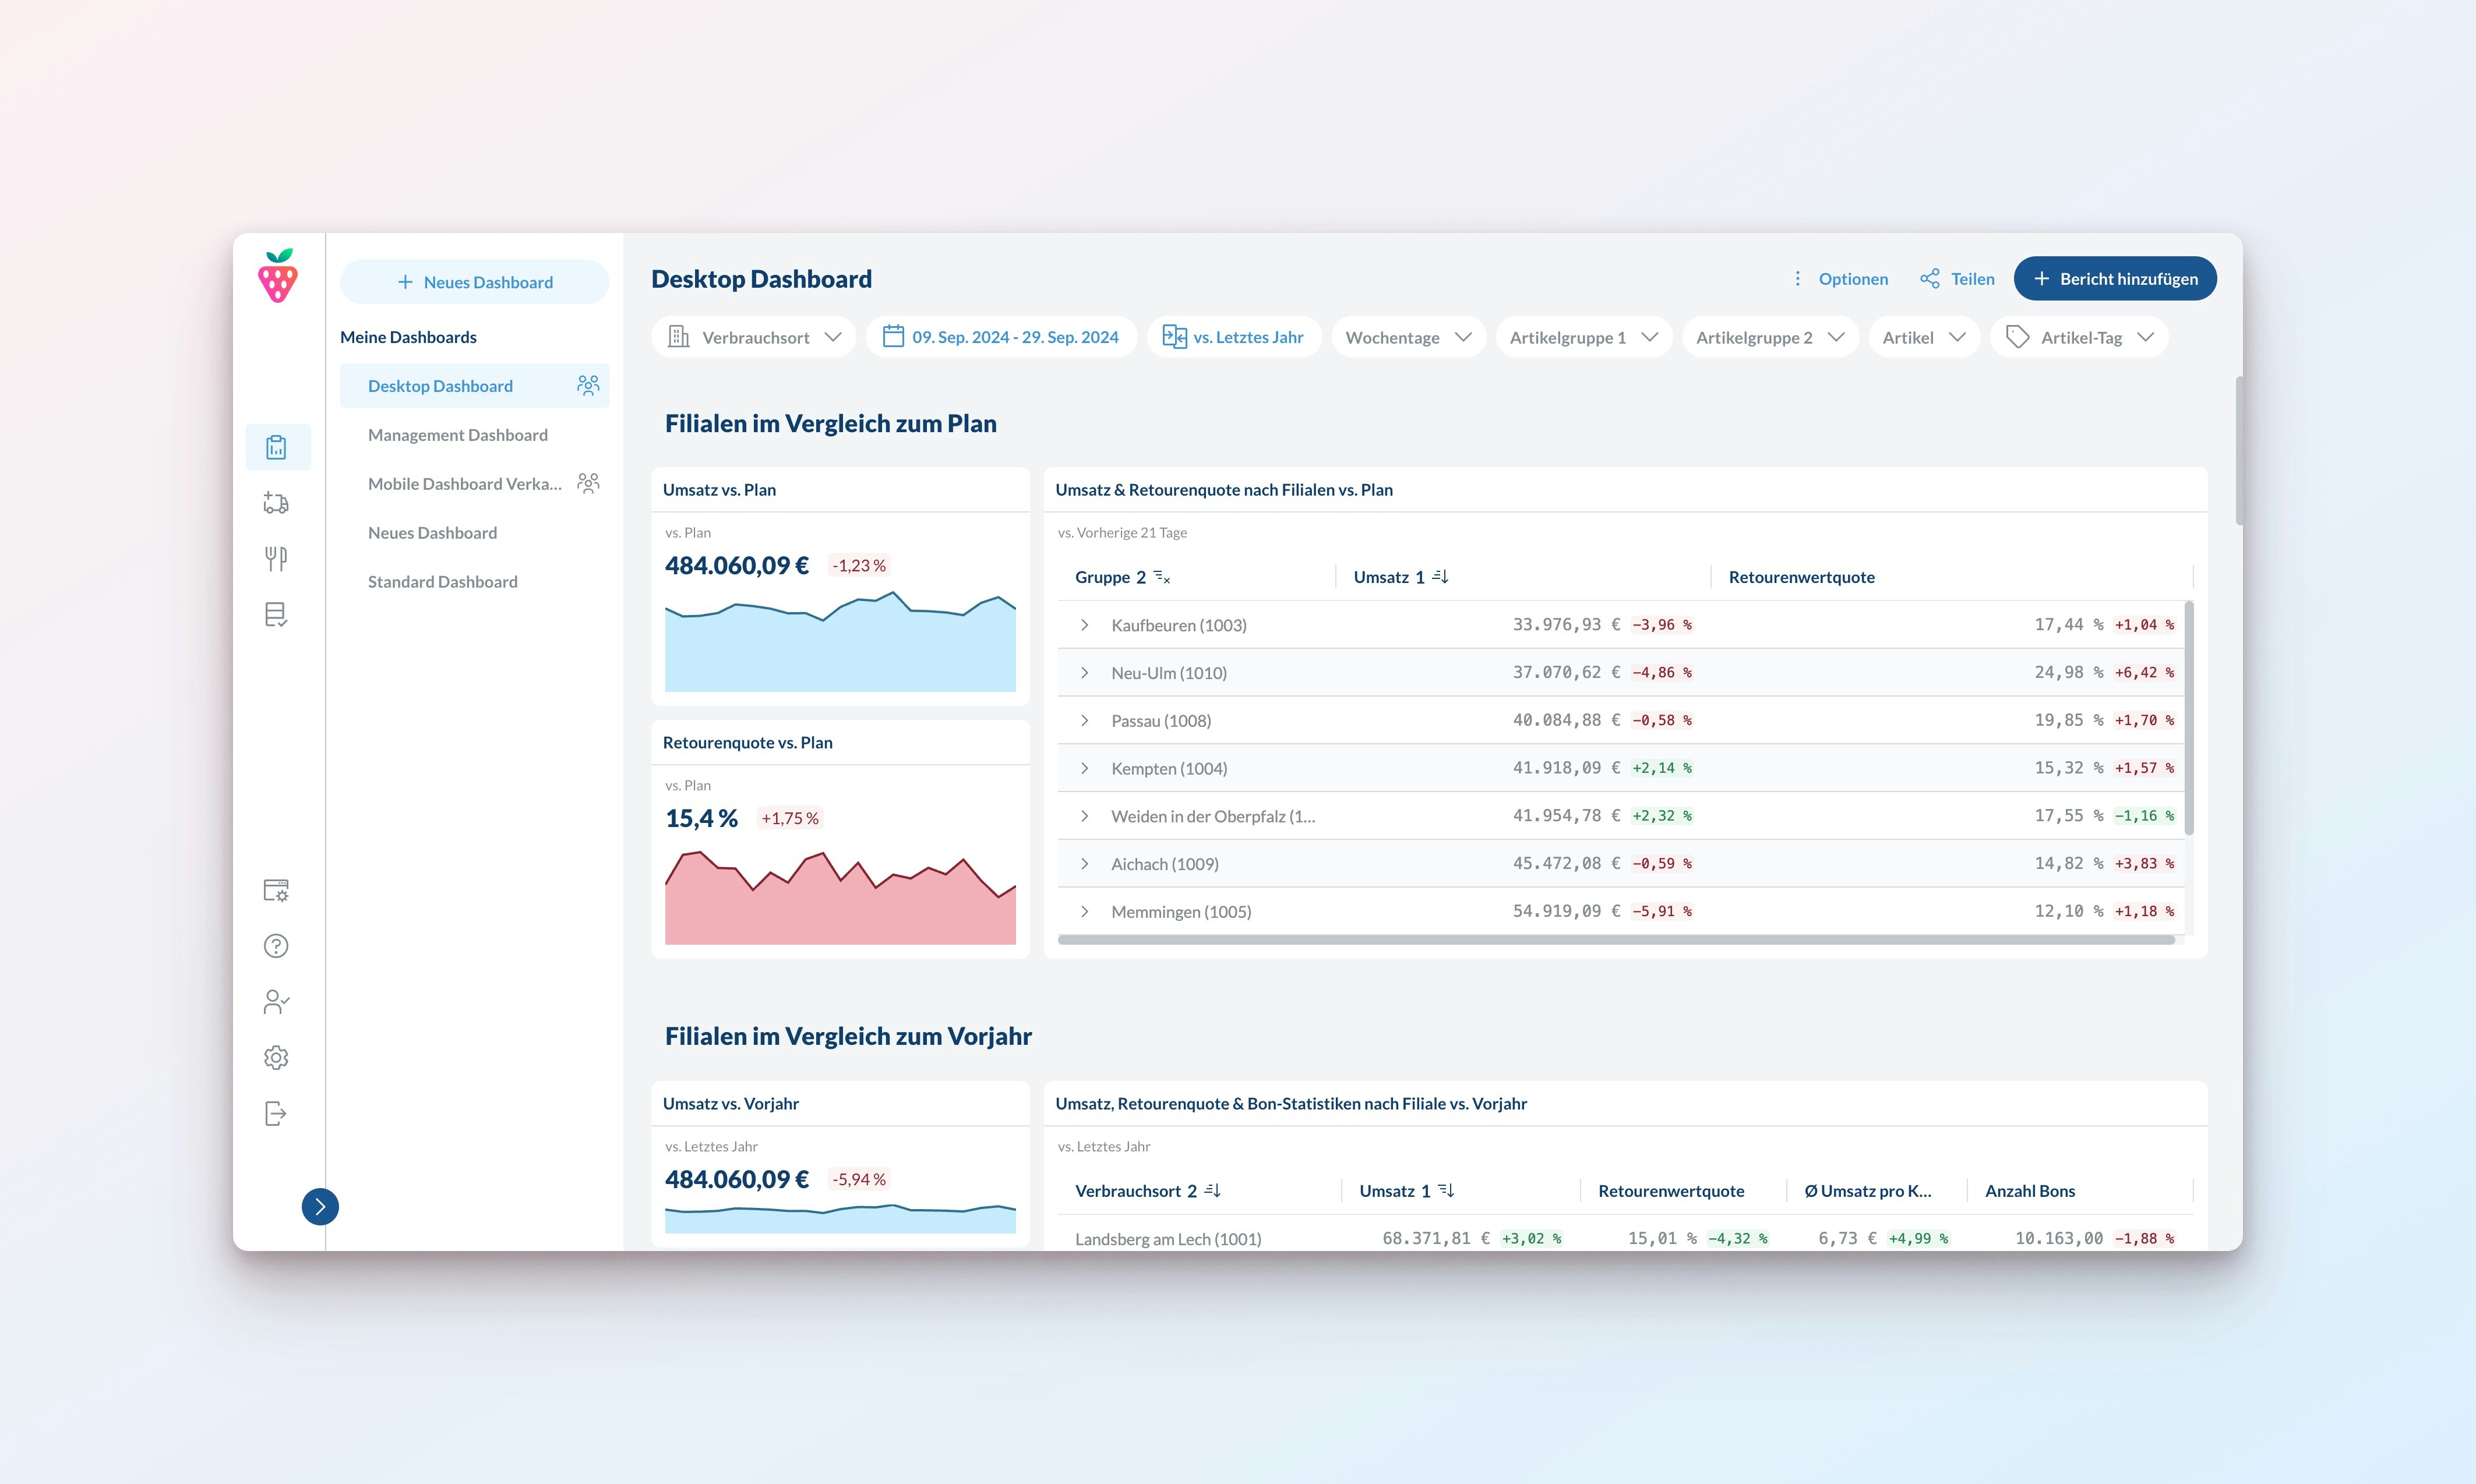Viewport: 2476px width, 1484px height.
Task: Open Standard Dashboard from the list
Action: 443,582
